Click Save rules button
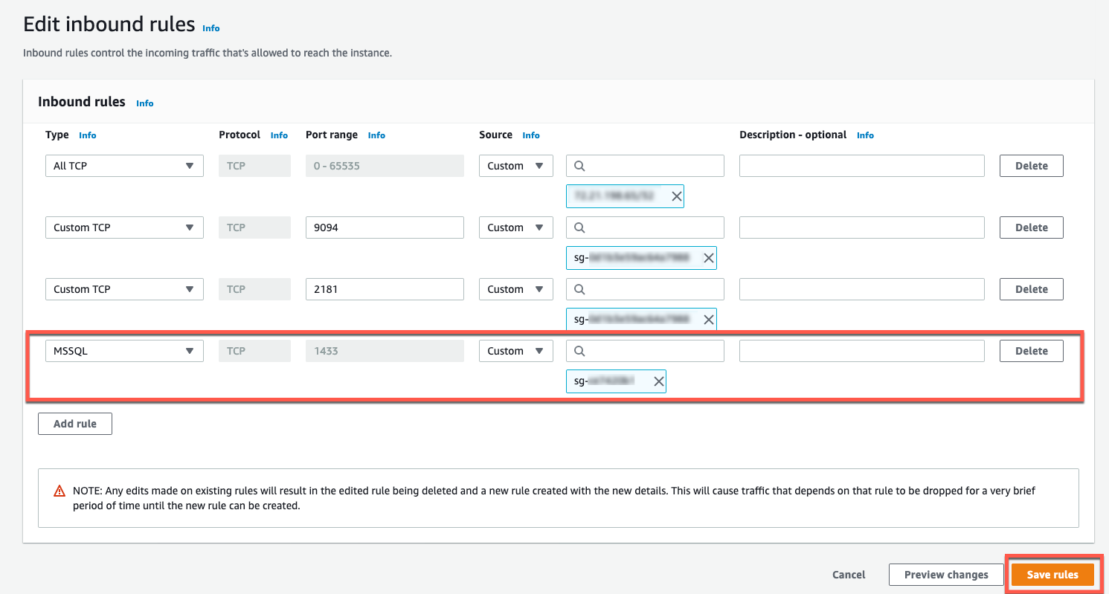1109x594 pixels. point(1052,575)
